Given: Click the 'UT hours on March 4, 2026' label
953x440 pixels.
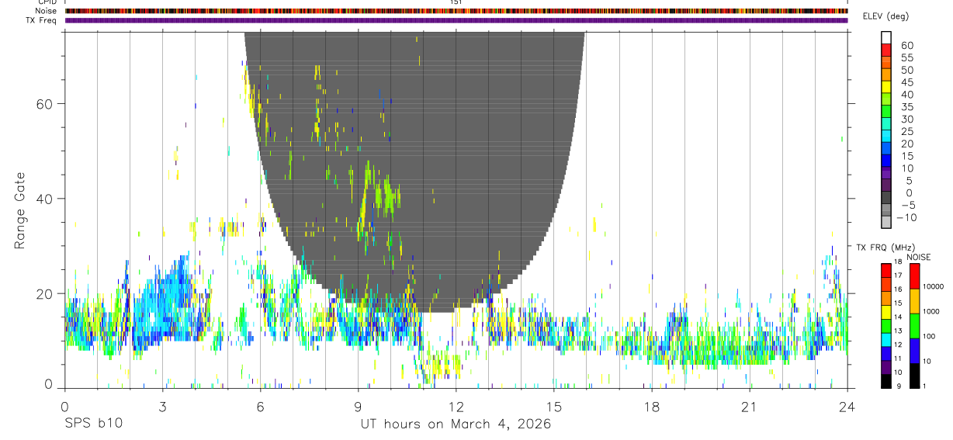Looking at the screenshot, I should (x=456, y=424).
